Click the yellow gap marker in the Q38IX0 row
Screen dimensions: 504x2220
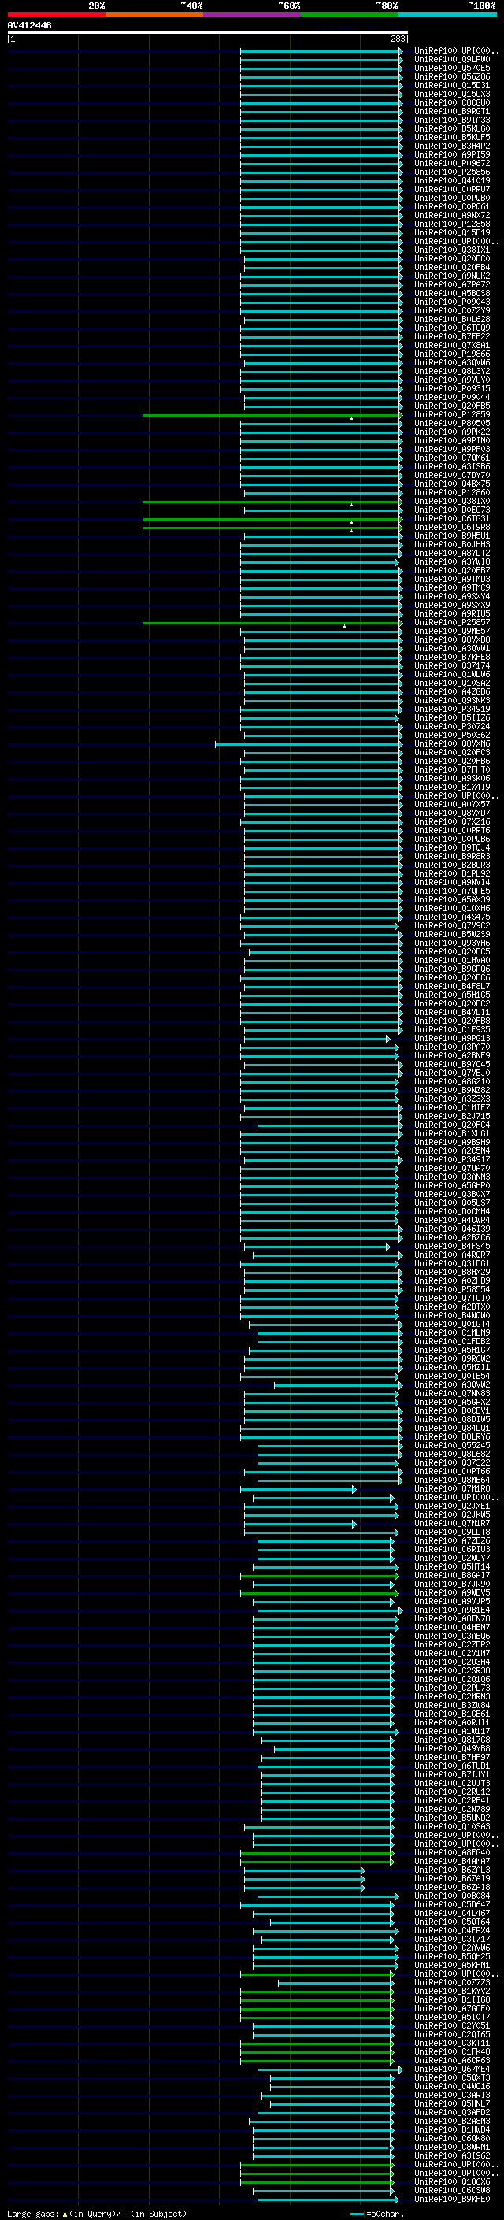coord(351,504)
